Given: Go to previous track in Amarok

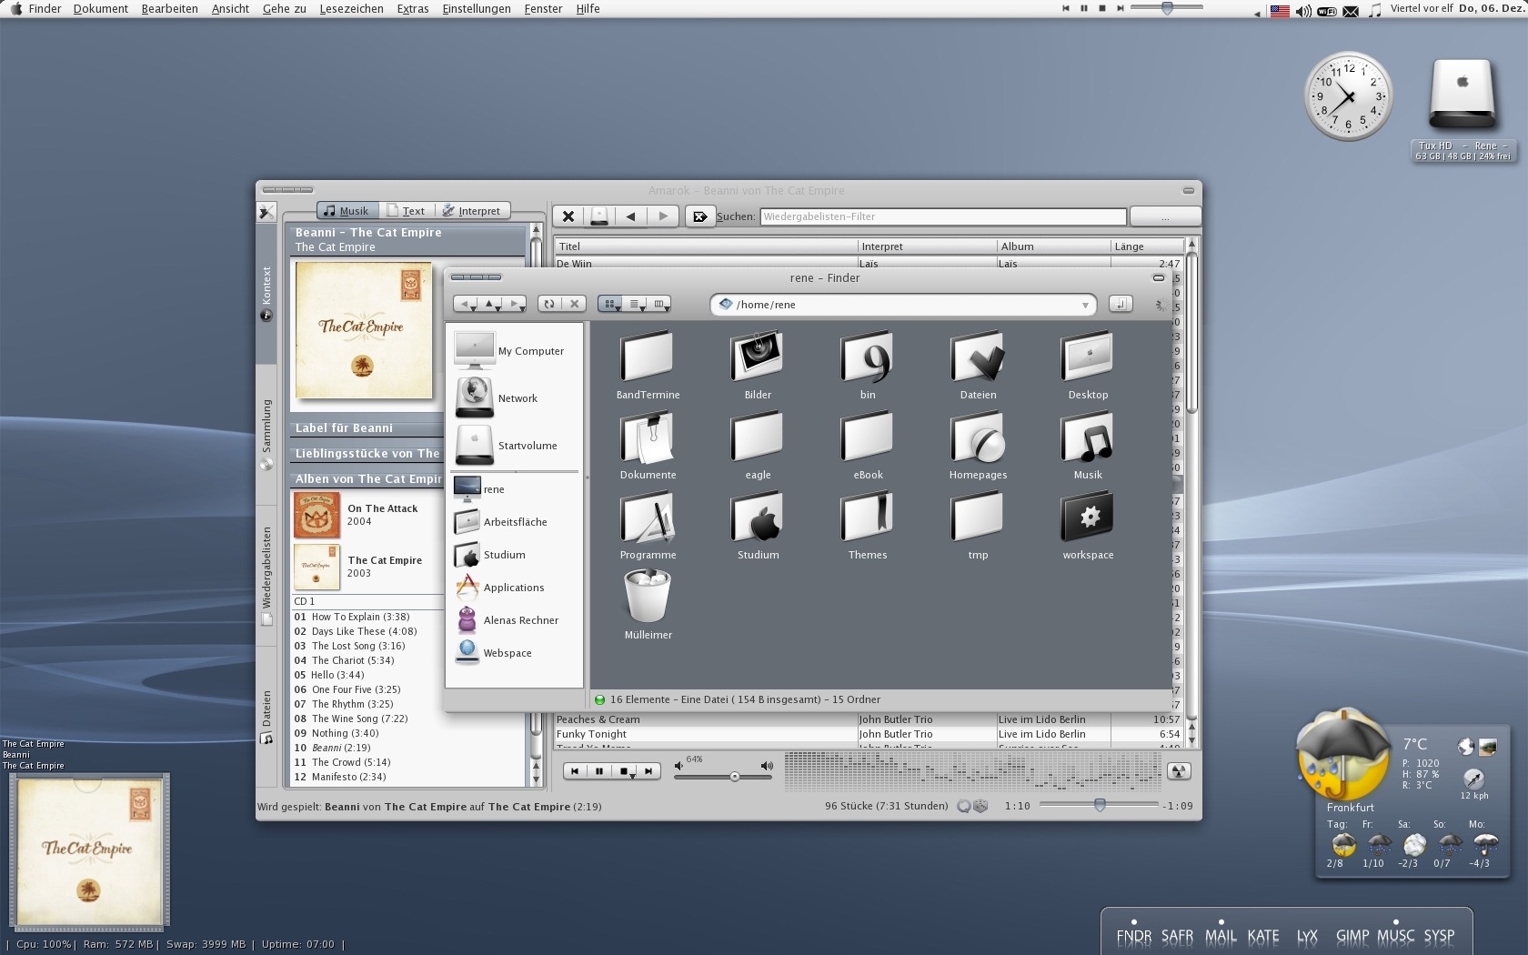Looking at the screenshot, I should pyautogui.click(x=575, y=771).
